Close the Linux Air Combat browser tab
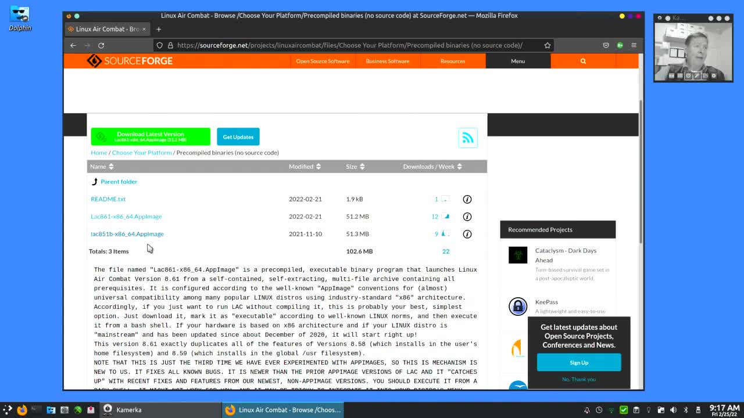 coord(144,29)
